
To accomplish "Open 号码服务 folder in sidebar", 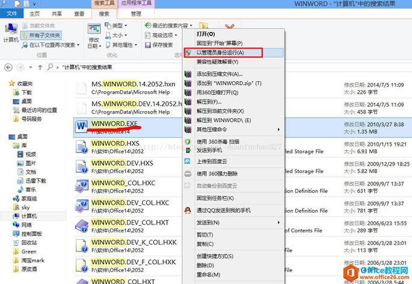I will click(28, 119).
